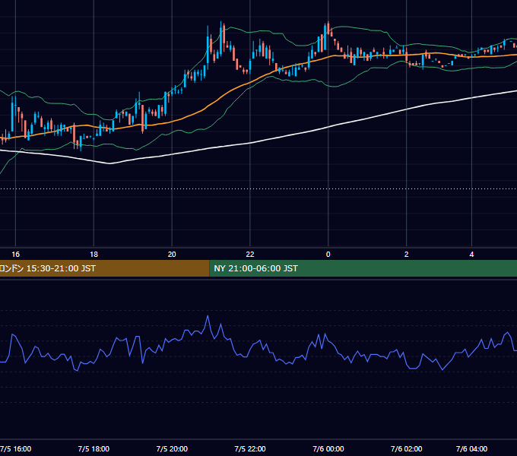
Task: Click the 18 hour label on the time axis
Action: (x=94, y=255)
